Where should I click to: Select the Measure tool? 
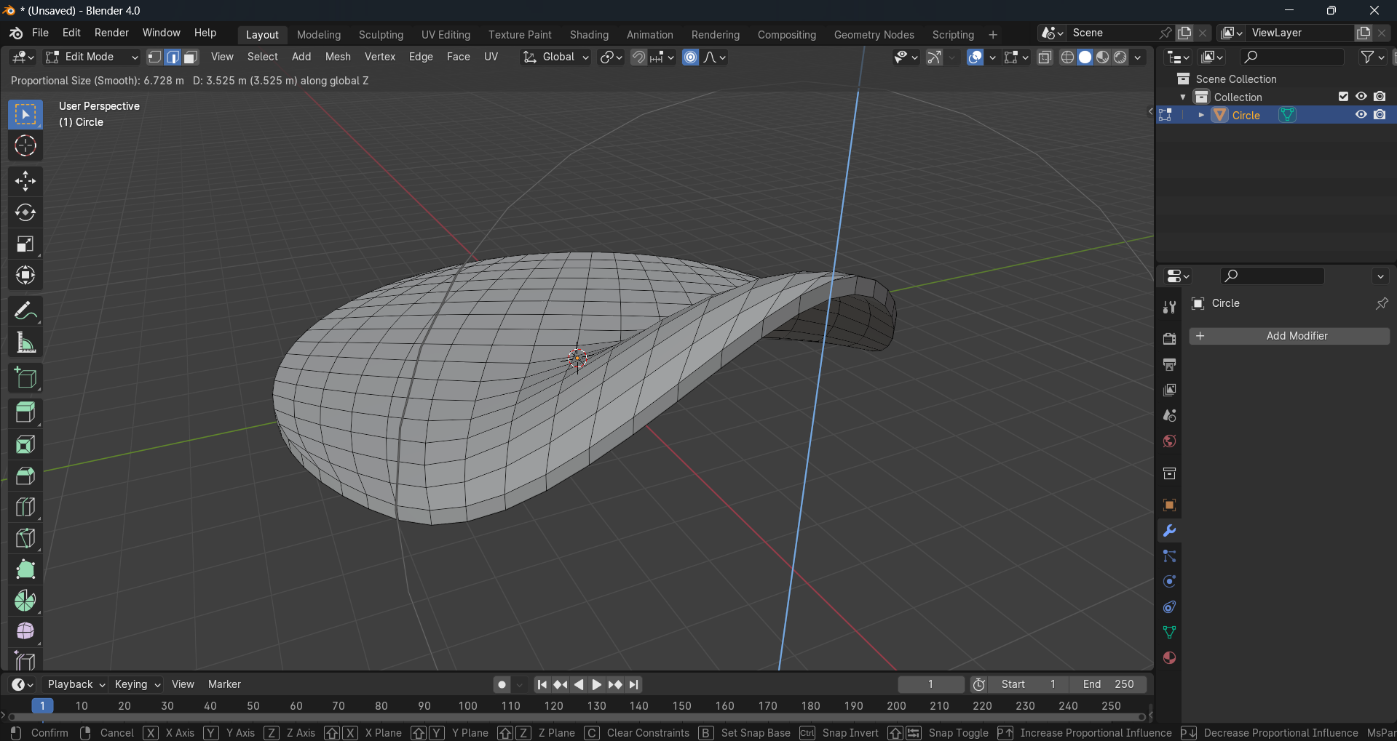(25, 343)
